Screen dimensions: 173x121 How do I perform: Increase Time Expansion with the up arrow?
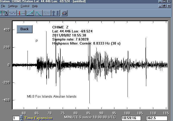click(x=21, y=117)
